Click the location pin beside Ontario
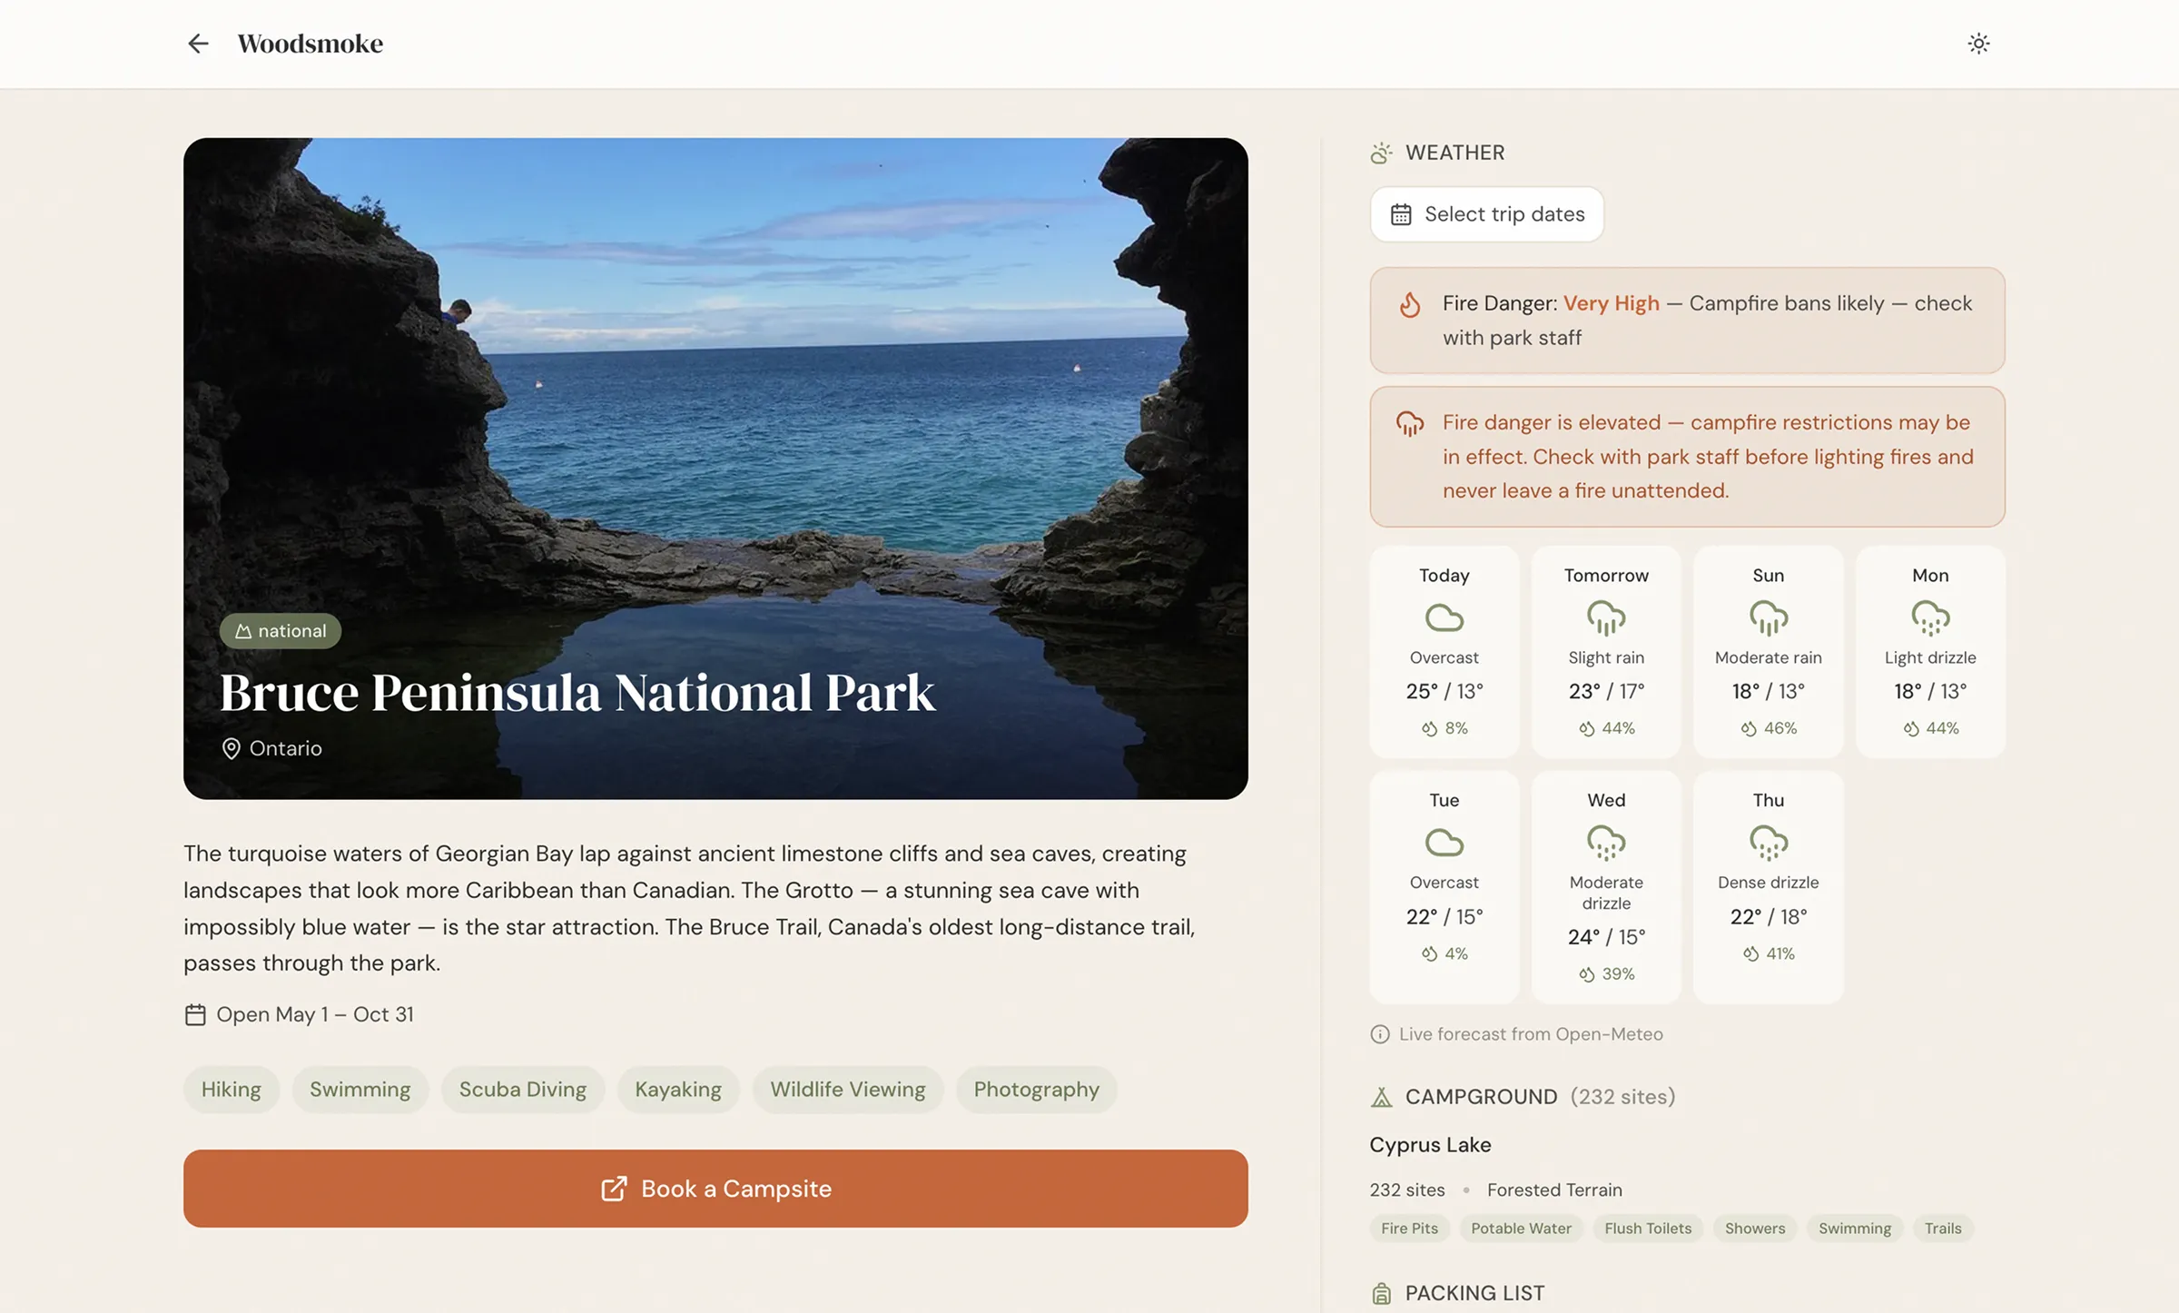Viewport: 2179px width, 1313px height. [x=231, y=748]
